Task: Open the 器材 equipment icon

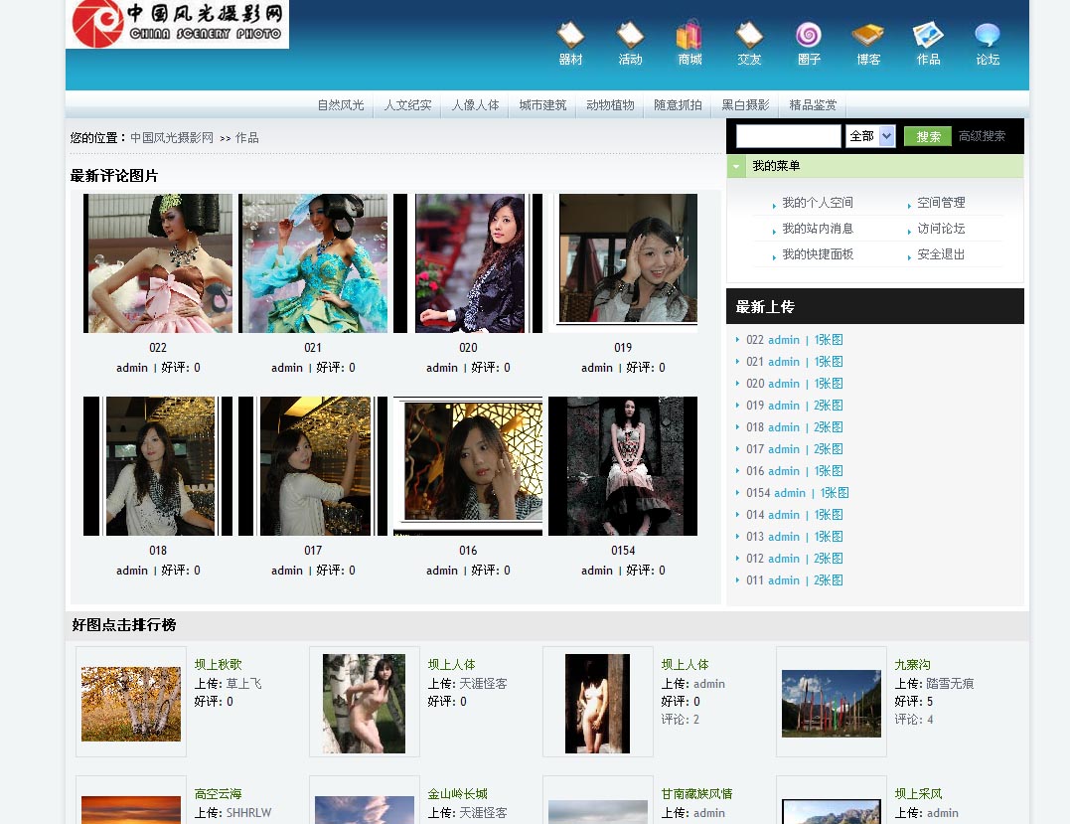Action: [x=570, y=43]
